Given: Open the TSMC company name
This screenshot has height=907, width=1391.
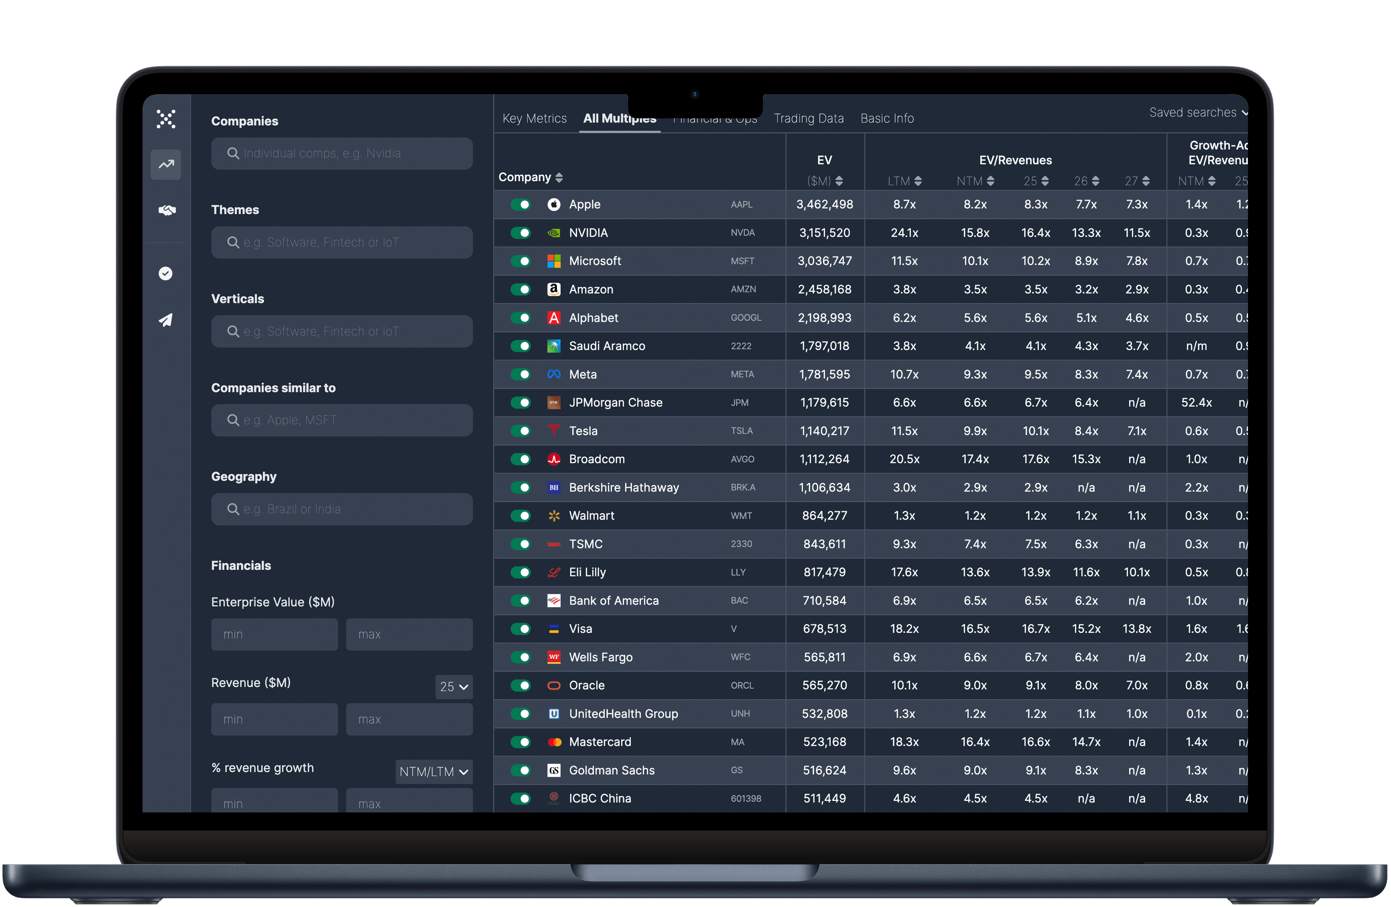Looking at the screenshot, I should coord(586,544).
